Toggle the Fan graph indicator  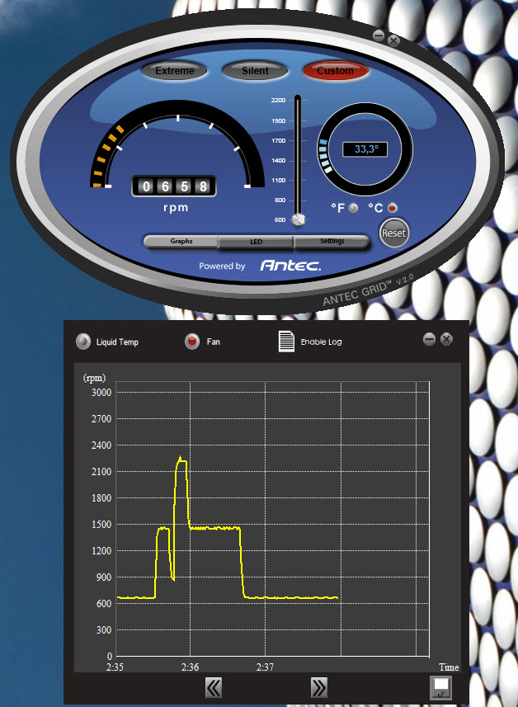[x=192, y=342]
